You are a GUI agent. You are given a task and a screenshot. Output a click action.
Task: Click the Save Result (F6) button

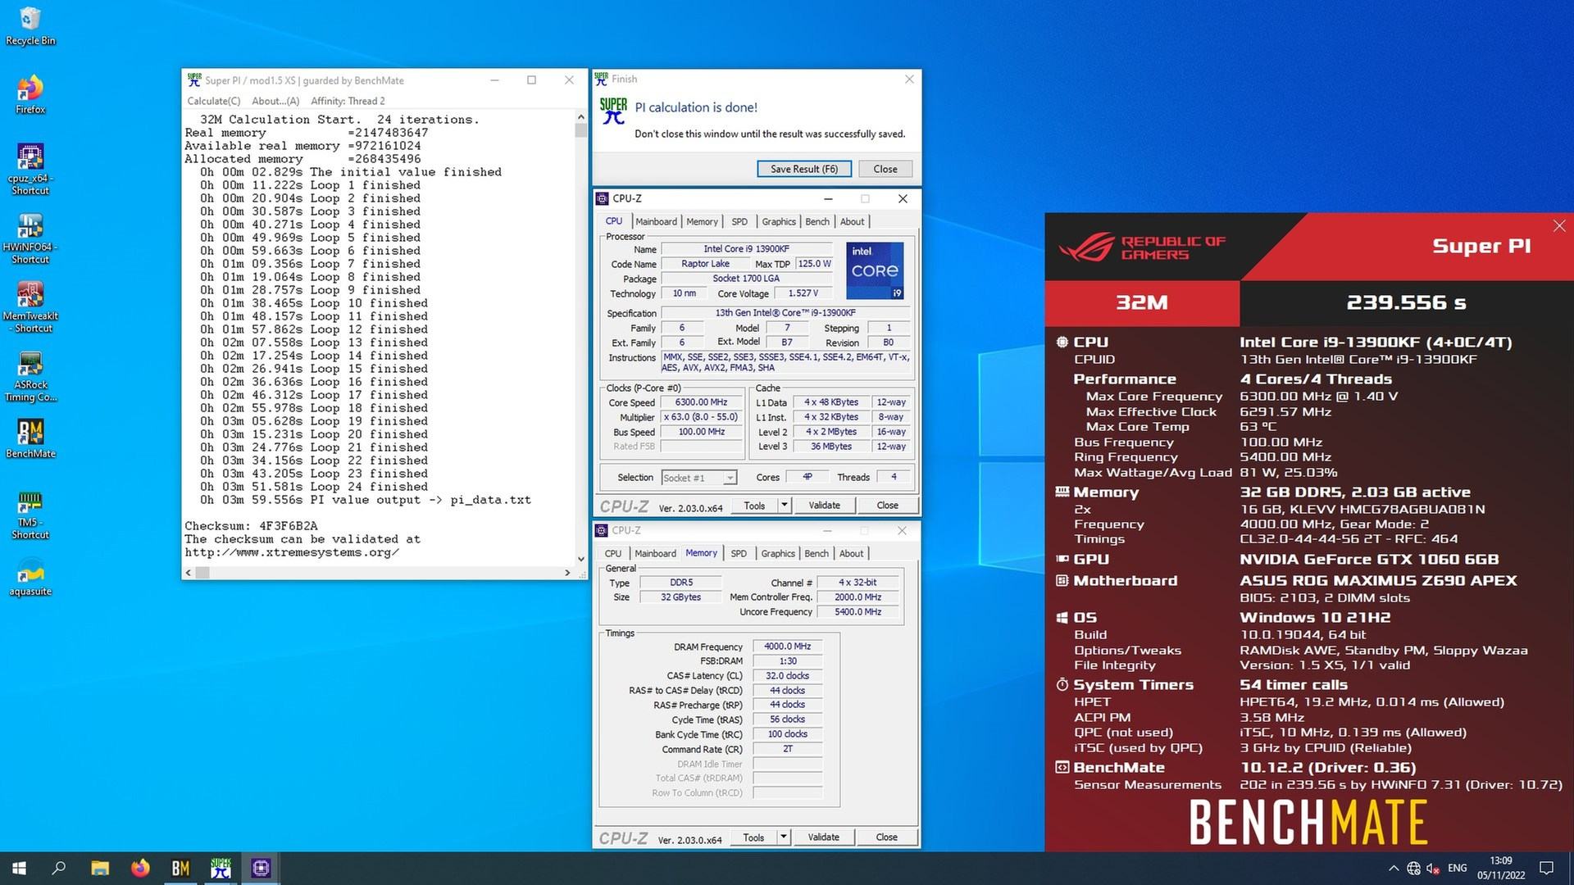(x=803, y=169)
